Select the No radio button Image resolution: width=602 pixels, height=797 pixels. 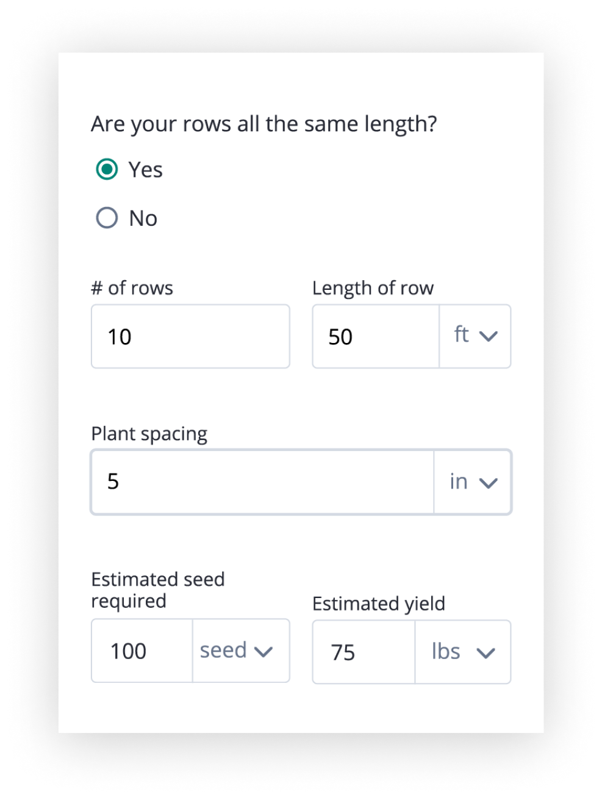pos(107,218)
